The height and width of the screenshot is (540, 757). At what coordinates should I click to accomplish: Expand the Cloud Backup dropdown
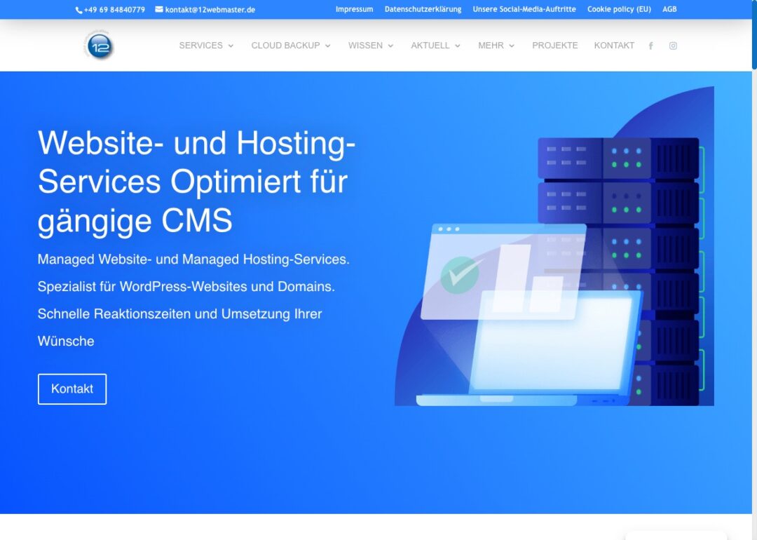(x=291, y=46)
